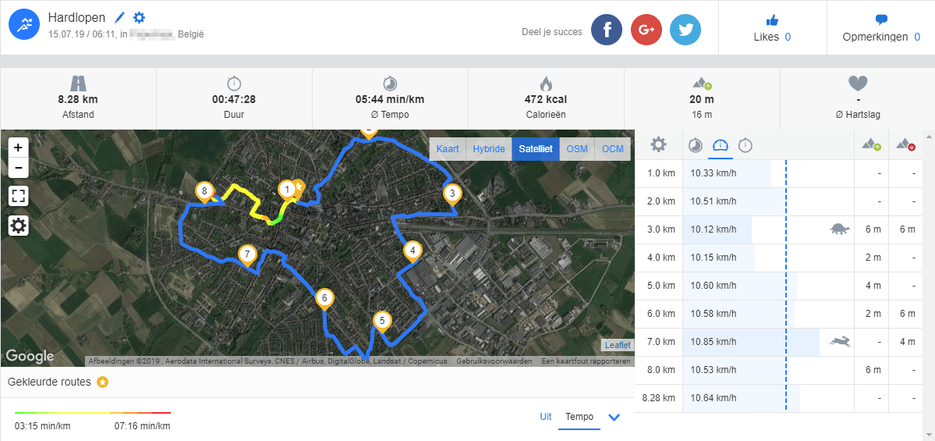Click kilometer marker 5 on the route
The image size is (935, 441).
pyautogui.click(x=381, y=320)
